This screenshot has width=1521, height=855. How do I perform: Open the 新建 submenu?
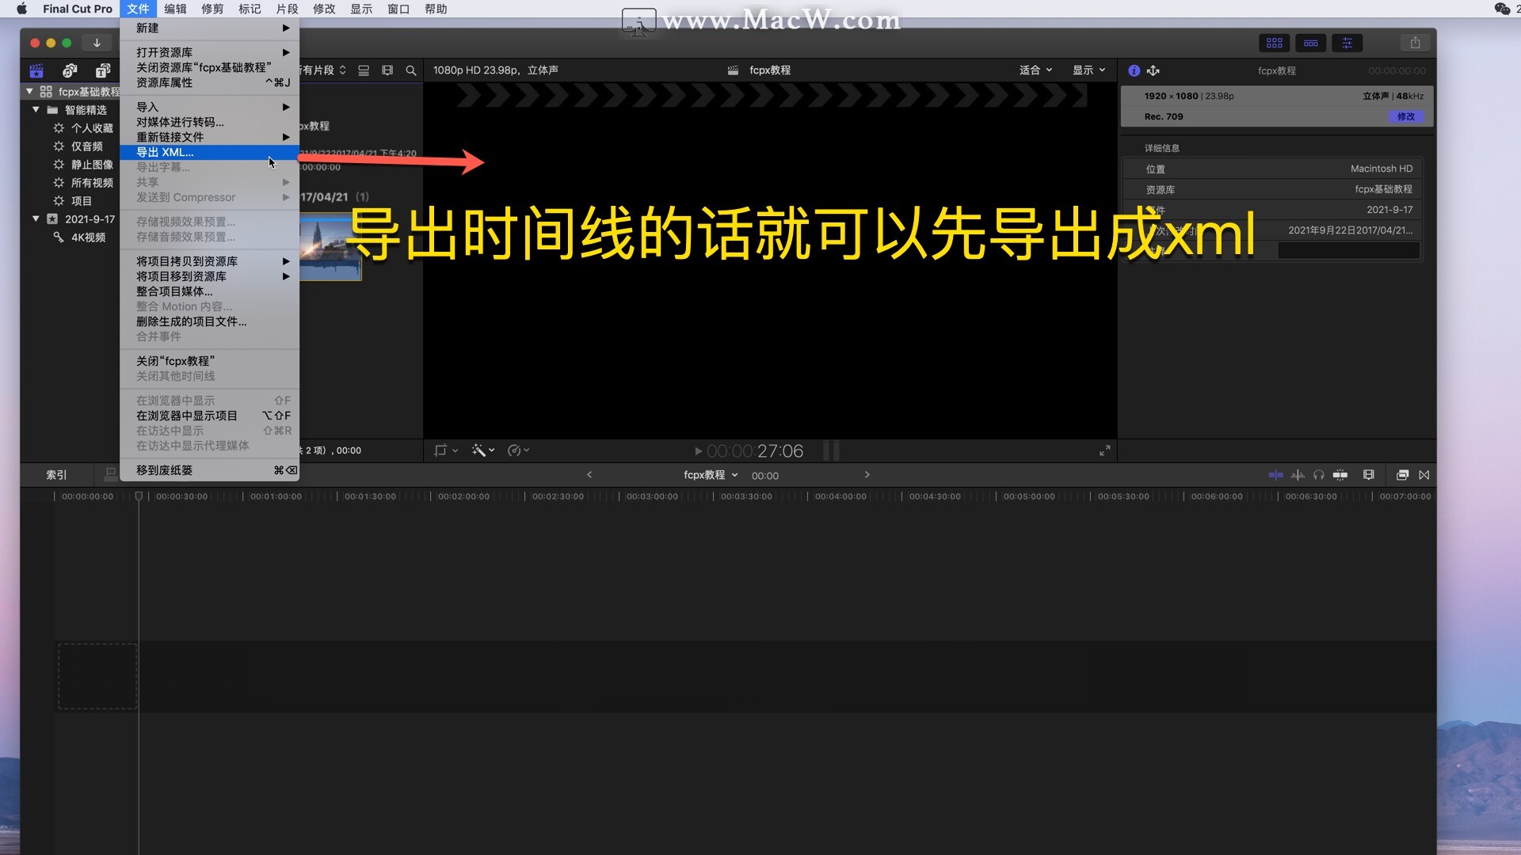tap(209, 28)
